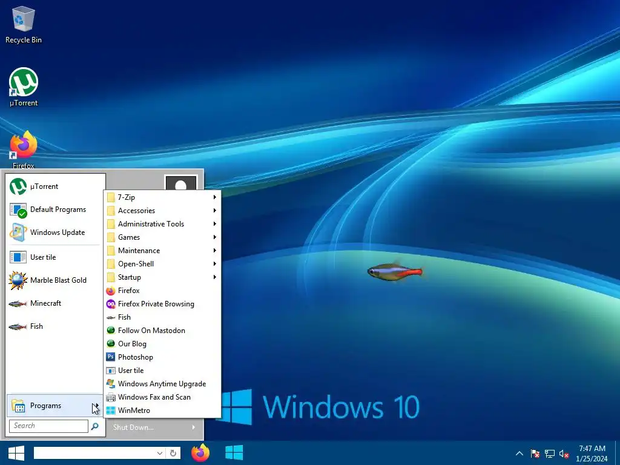Expand the Maintenance folder
The height and width of the screenshot is (465, 620).
pos(162,251)
